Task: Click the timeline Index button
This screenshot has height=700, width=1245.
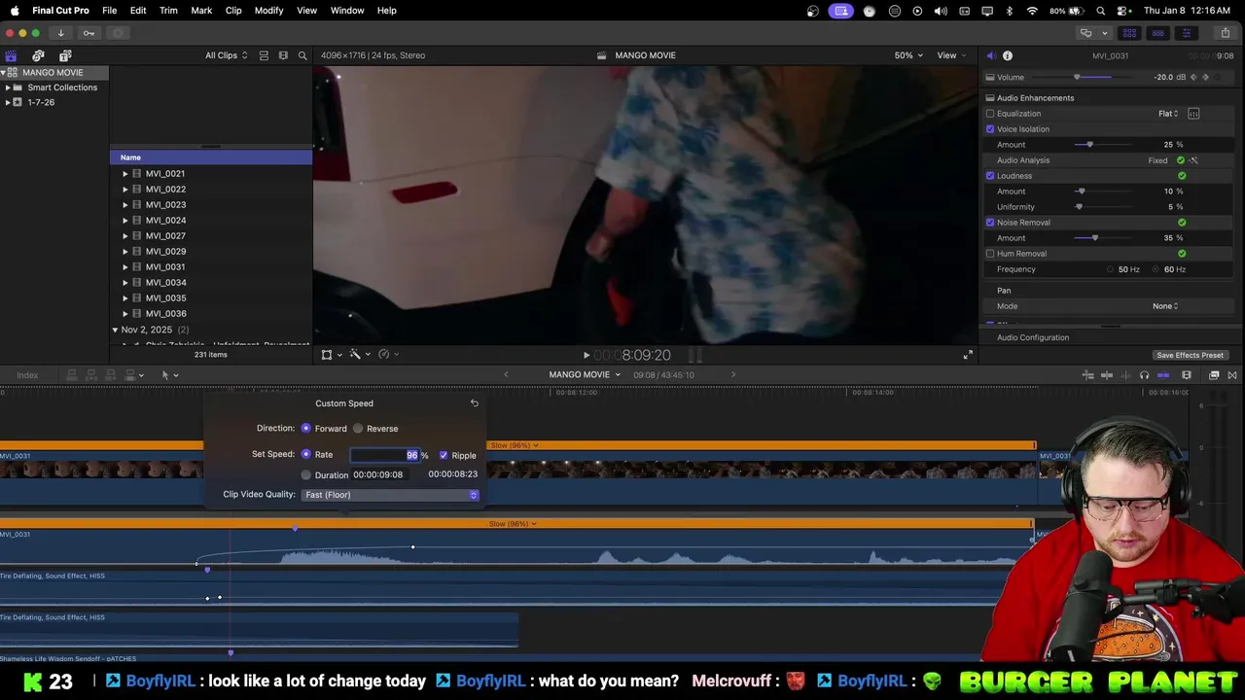Action: tap(27, 375)
